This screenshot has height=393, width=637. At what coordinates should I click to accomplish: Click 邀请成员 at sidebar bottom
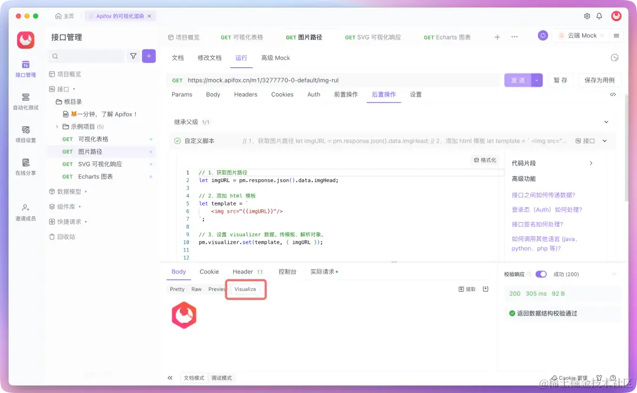pos(24,207)
